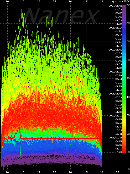Click the 13 hour label on bottom axis

coord(54,172)
